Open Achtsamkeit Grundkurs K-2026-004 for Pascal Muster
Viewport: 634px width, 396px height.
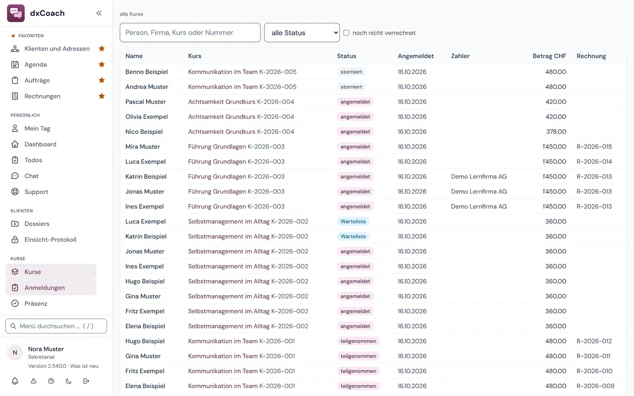(x=241, y=101)
